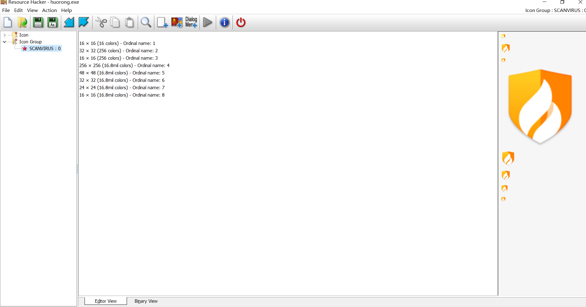Cut selection with the scissors icon
Screen dimensions: 586x307
(x=101, y=22)
